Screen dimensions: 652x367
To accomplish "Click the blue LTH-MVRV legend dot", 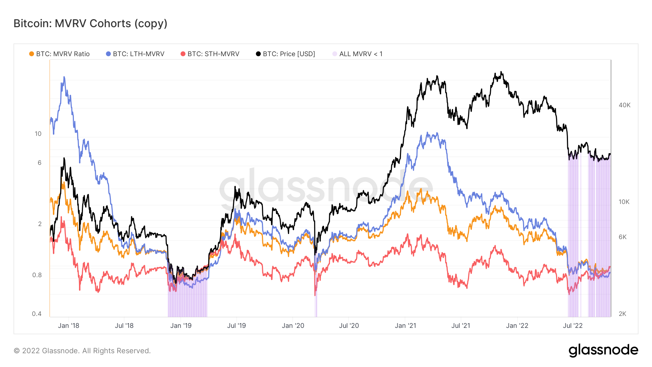I will point(108,54).
